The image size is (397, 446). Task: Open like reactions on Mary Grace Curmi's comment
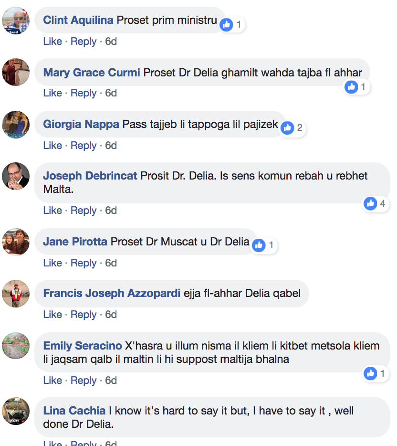(352, 87)
